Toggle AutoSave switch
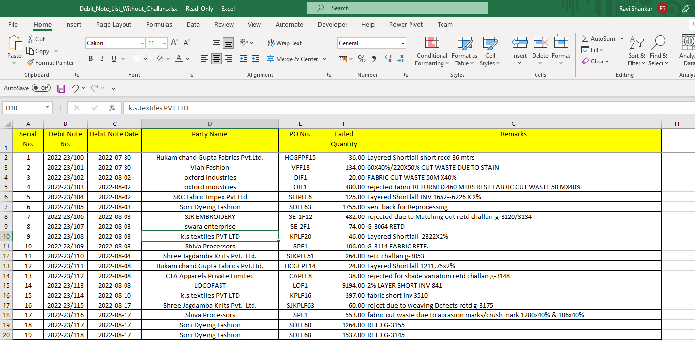 pos(41,88)
